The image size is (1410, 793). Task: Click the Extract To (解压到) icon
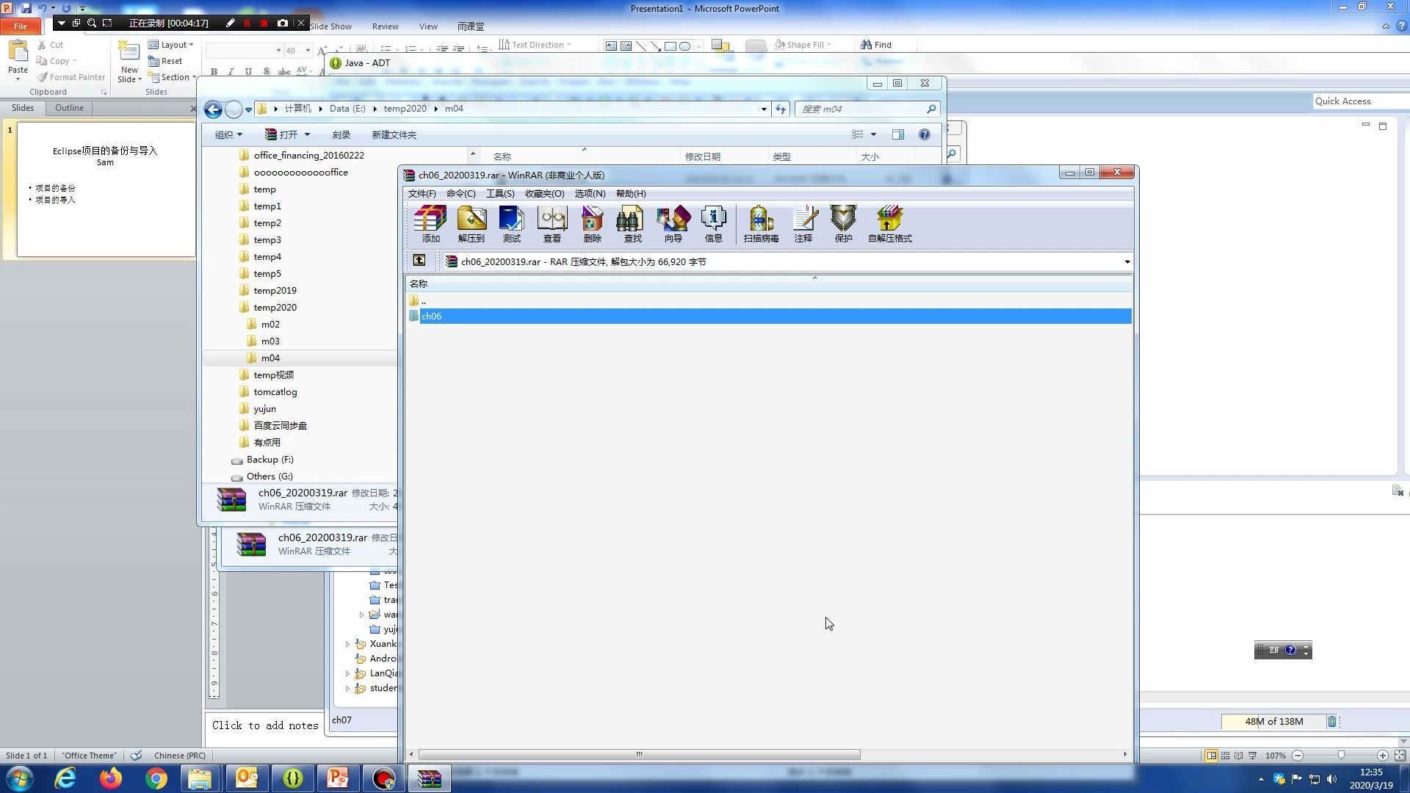click(471, 224)
